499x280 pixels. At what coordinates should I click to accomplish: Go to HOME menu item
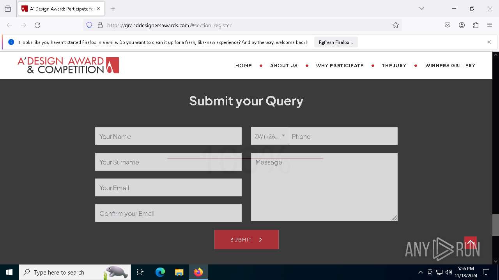point(244,66)
